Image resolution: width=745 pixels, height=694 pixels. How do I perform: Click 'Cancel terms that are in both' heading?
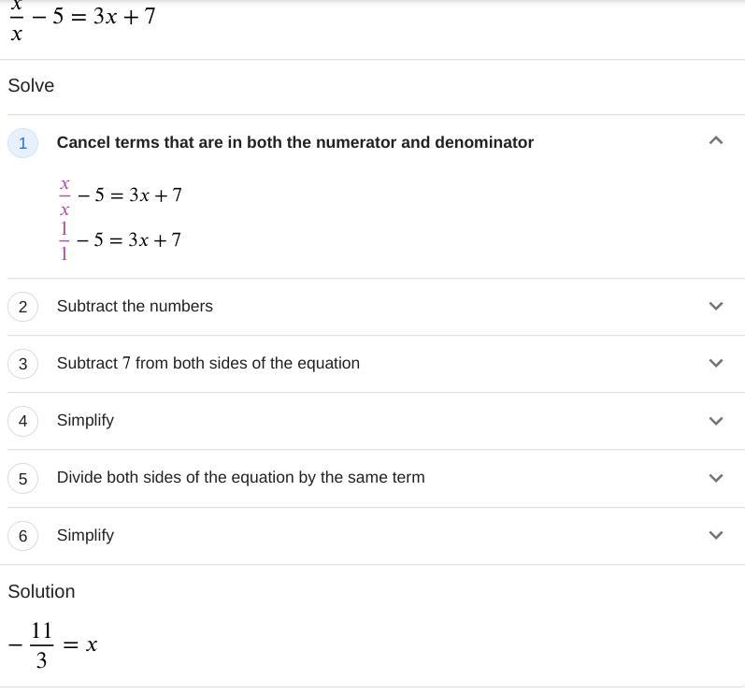tap(294, 142)
